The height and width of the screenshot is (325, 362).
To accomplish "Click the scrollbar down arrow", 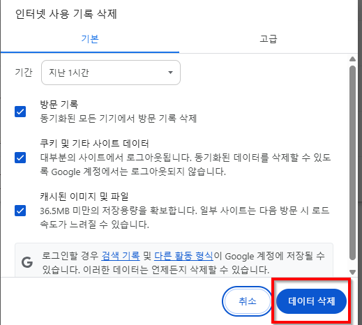I will click(352, 272).
